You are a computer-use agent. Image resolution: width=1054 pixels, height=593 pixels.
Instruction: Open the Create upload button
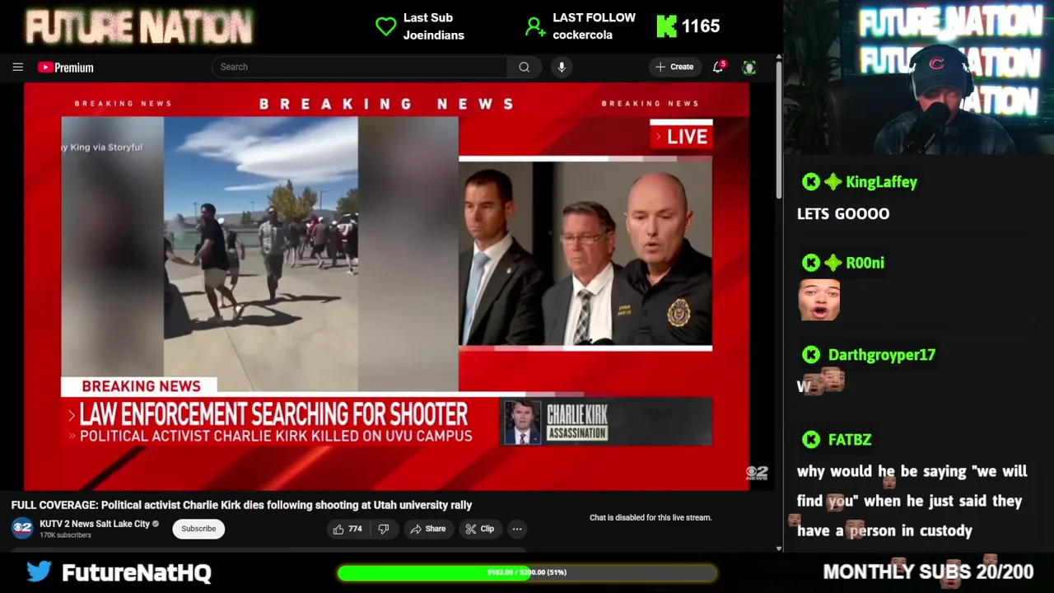(x=674, y=67)
